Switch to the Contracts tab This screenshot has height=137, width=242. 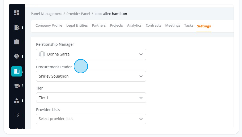pyautogui.click(x=153, y=25)
